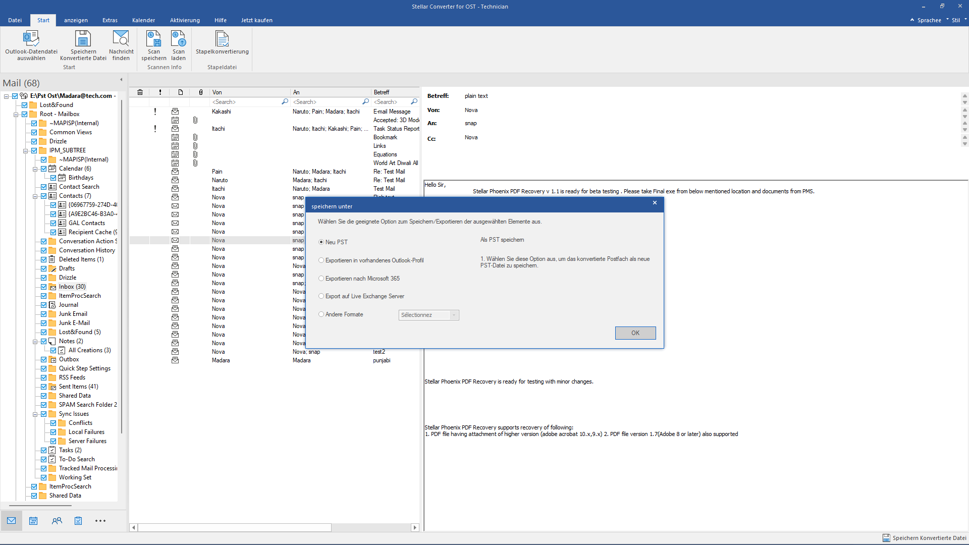
Task: Click status bar Speichern Konvertierte Datei icon
Action: pos(886,538)
